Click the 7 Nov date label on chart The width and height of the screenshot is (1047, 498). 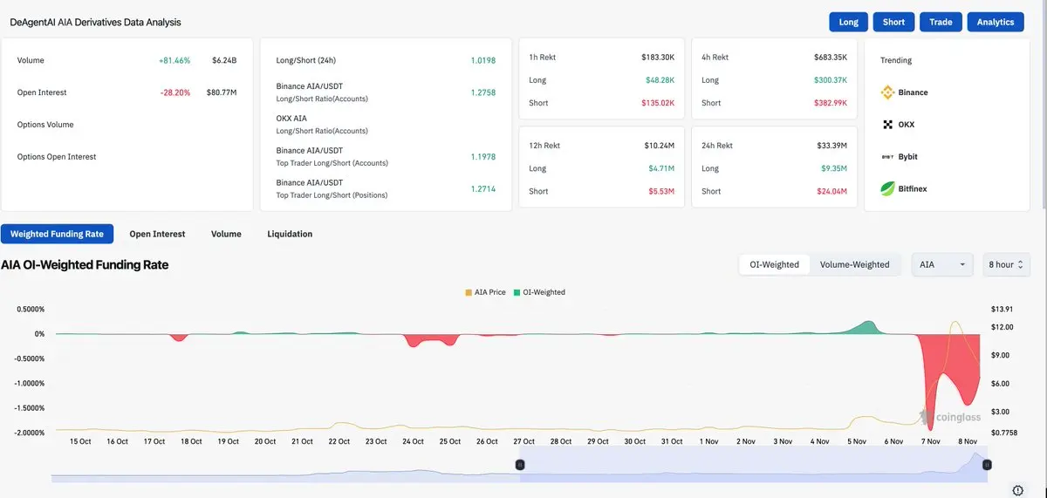pyautogui.click(x=933, y=441)
